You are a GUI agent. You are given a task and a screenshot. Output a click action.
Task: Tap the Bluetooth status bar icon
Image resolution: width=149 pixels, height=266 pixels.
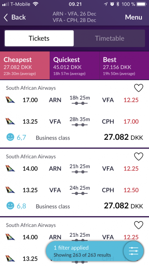tap(118, 4)
